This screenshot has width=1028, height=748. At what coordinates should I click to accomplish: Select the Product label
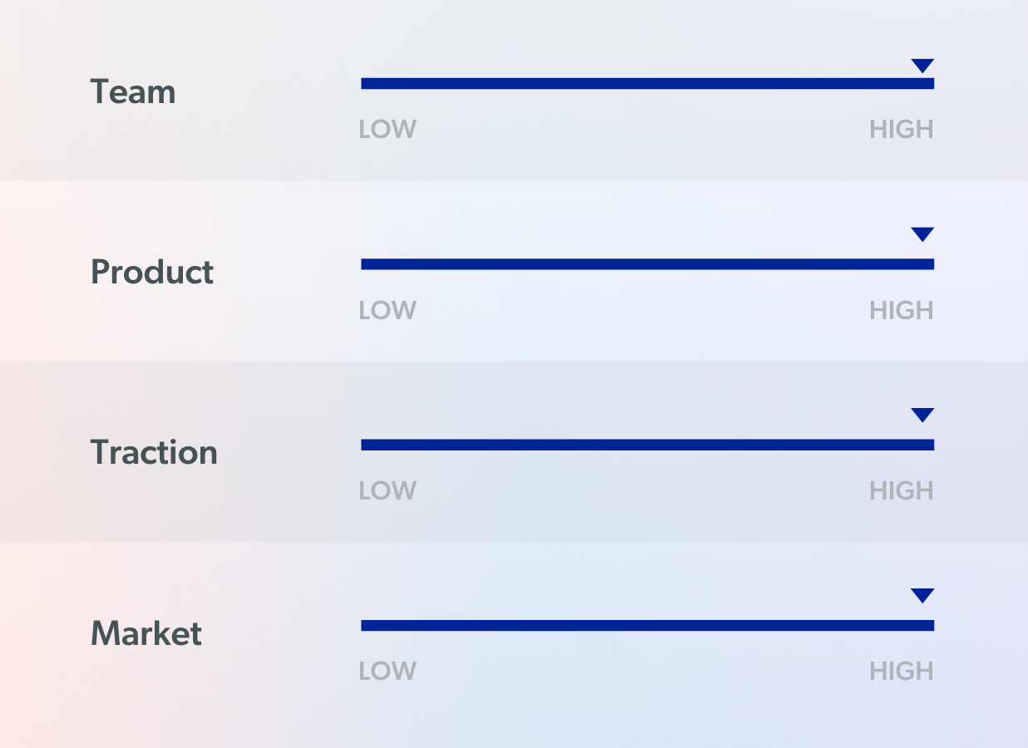(x=152, y=273)
